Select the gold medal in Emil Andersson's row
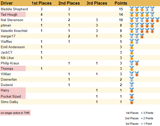This screenshot has height=126, width=160. tap(132, 47)
